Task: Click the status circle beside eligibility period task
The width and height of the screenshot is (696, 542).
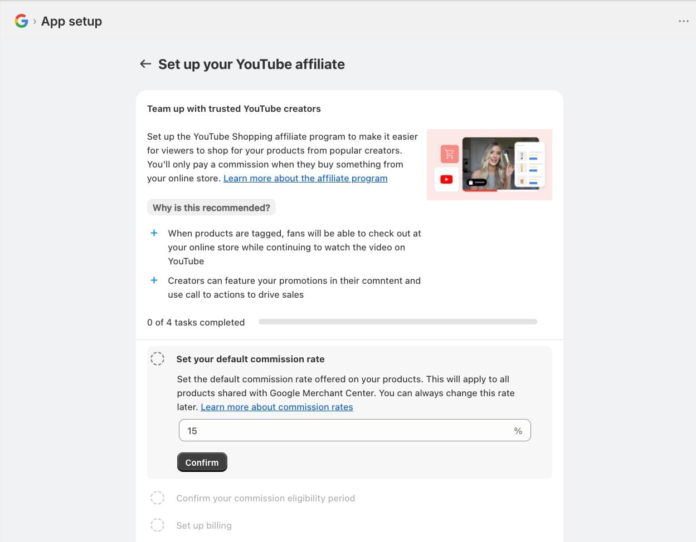Action: pos(158,497)
